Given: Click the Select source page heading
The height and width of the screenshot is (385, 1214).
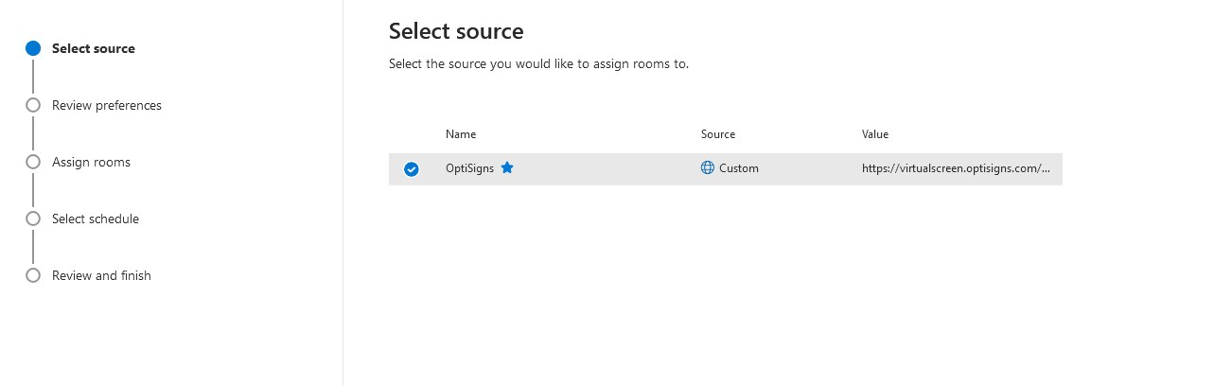Looking at the screenshot, I should (x=456, y=31).
